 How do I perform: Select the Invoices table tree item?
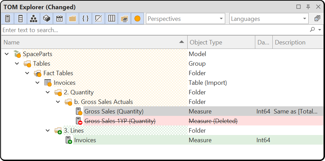[x=65, y=83]
